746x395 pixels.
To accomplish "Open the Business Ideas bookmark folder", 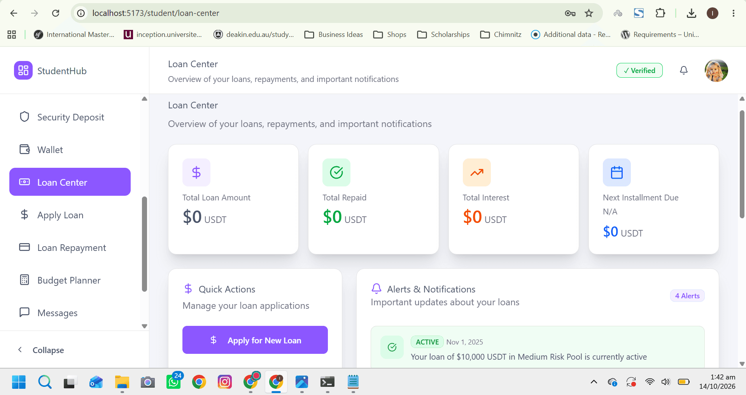I will [x=334, y=35].
